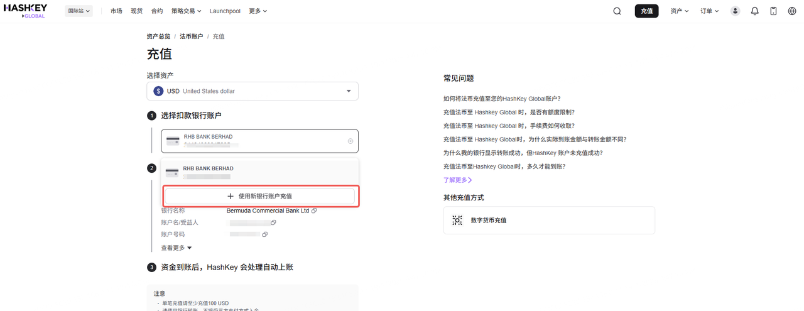
Task: Open the 资产 menu in header
Action: pos(680,11)
